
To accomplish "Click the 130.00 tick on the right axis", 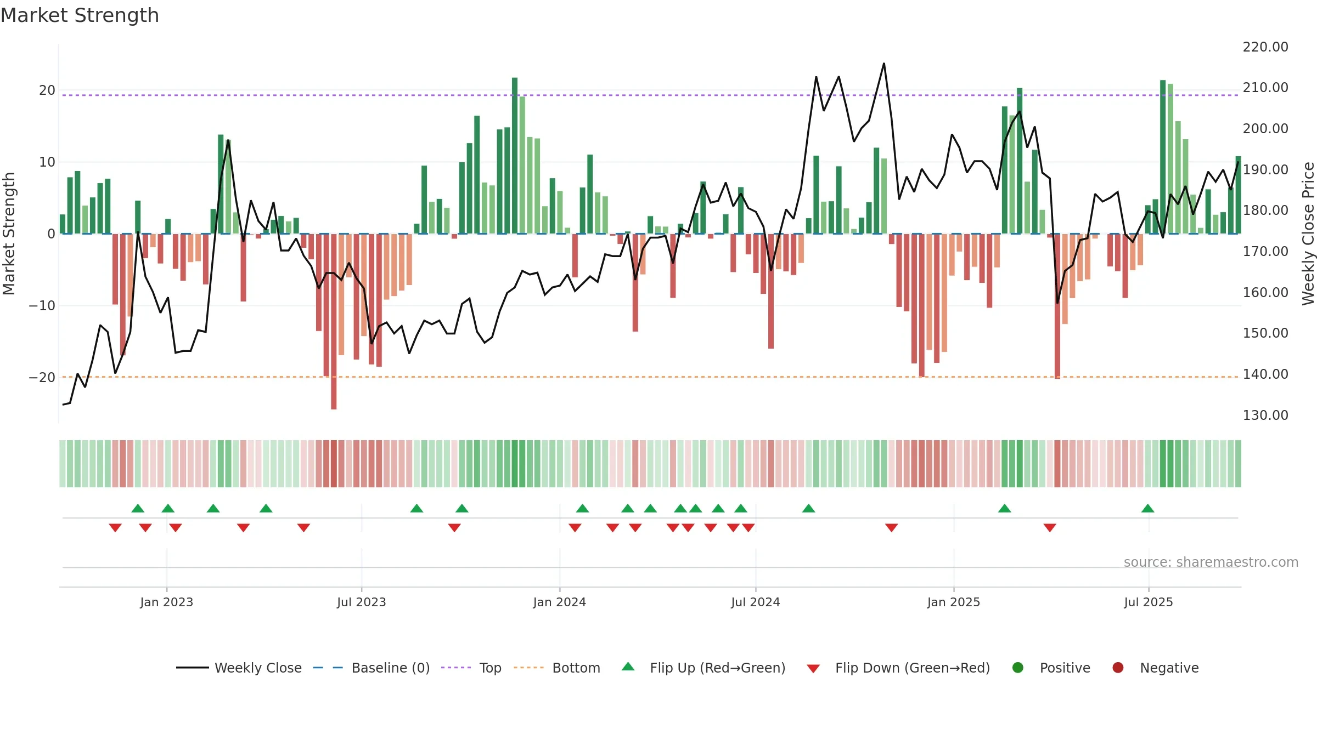I will point(1265,415).
